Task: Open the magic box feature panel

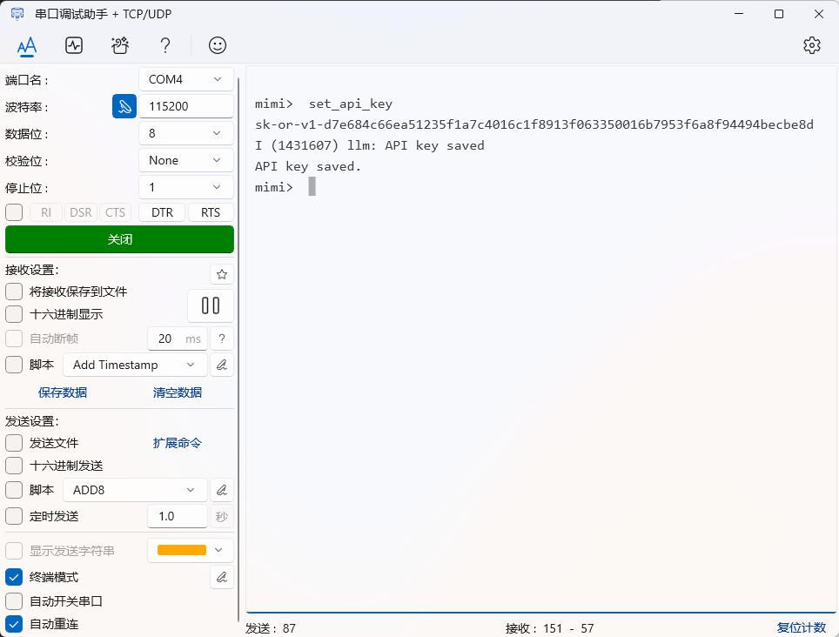Action: 121,45
